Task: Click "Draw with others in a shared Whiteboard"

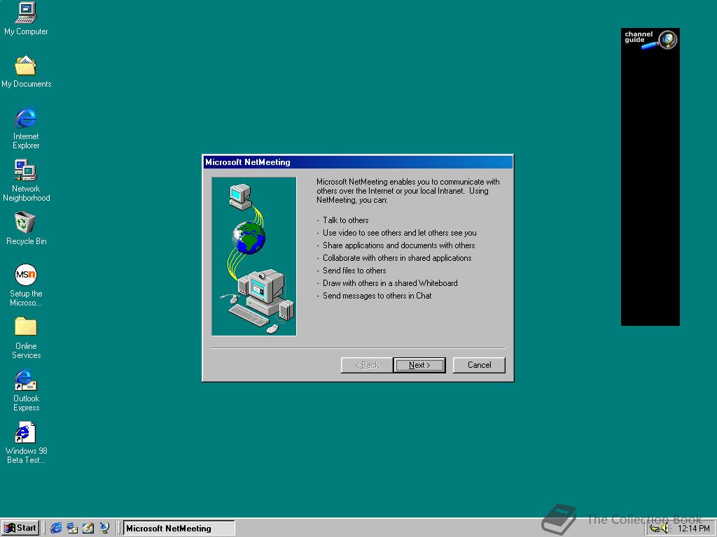Action: point(390,283)
